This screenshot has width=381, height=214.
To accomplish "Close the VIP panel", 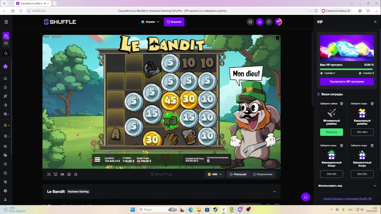I will point(375,22).
